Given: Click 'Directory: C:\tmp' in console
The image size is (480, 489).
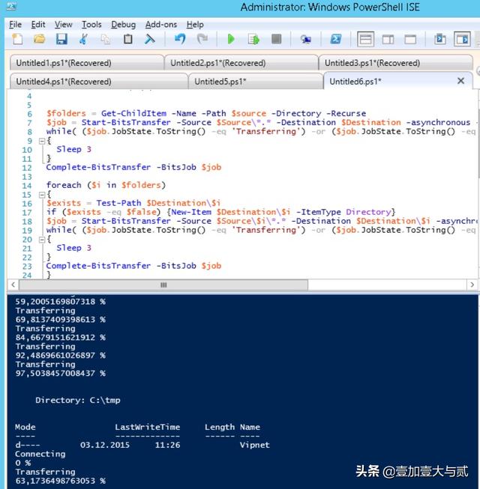Looking at the screenshot, I should tap(78, 400).
